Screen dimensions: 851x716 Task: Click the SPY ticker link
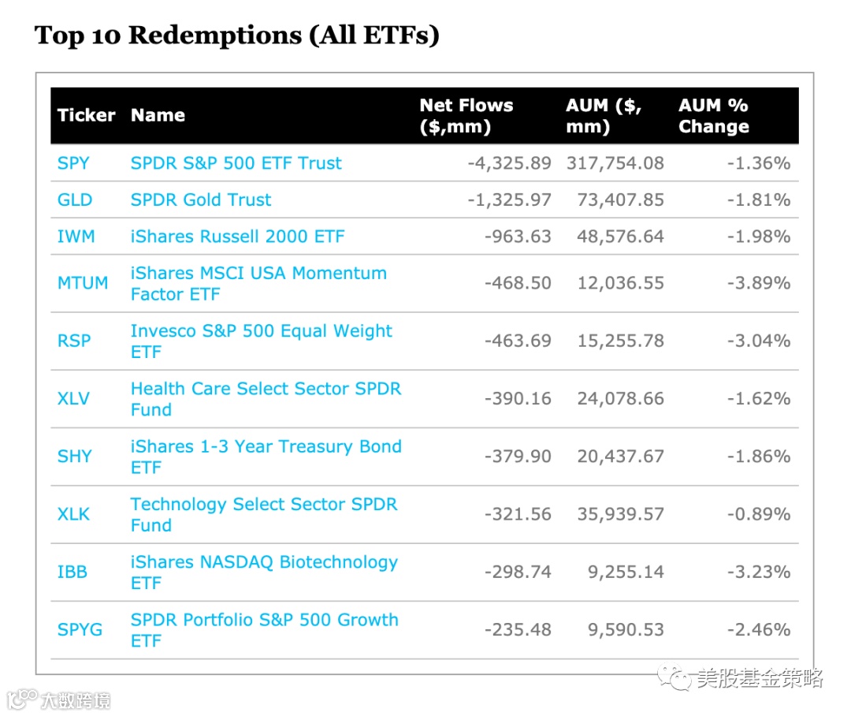click(x=73, y=163)
